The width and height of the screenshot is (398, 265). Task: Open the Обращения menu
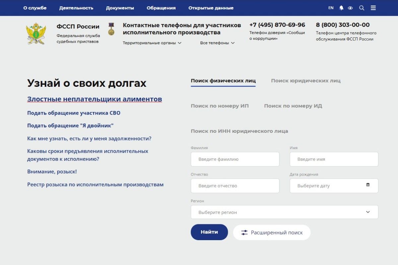click(x=161, y=8)
